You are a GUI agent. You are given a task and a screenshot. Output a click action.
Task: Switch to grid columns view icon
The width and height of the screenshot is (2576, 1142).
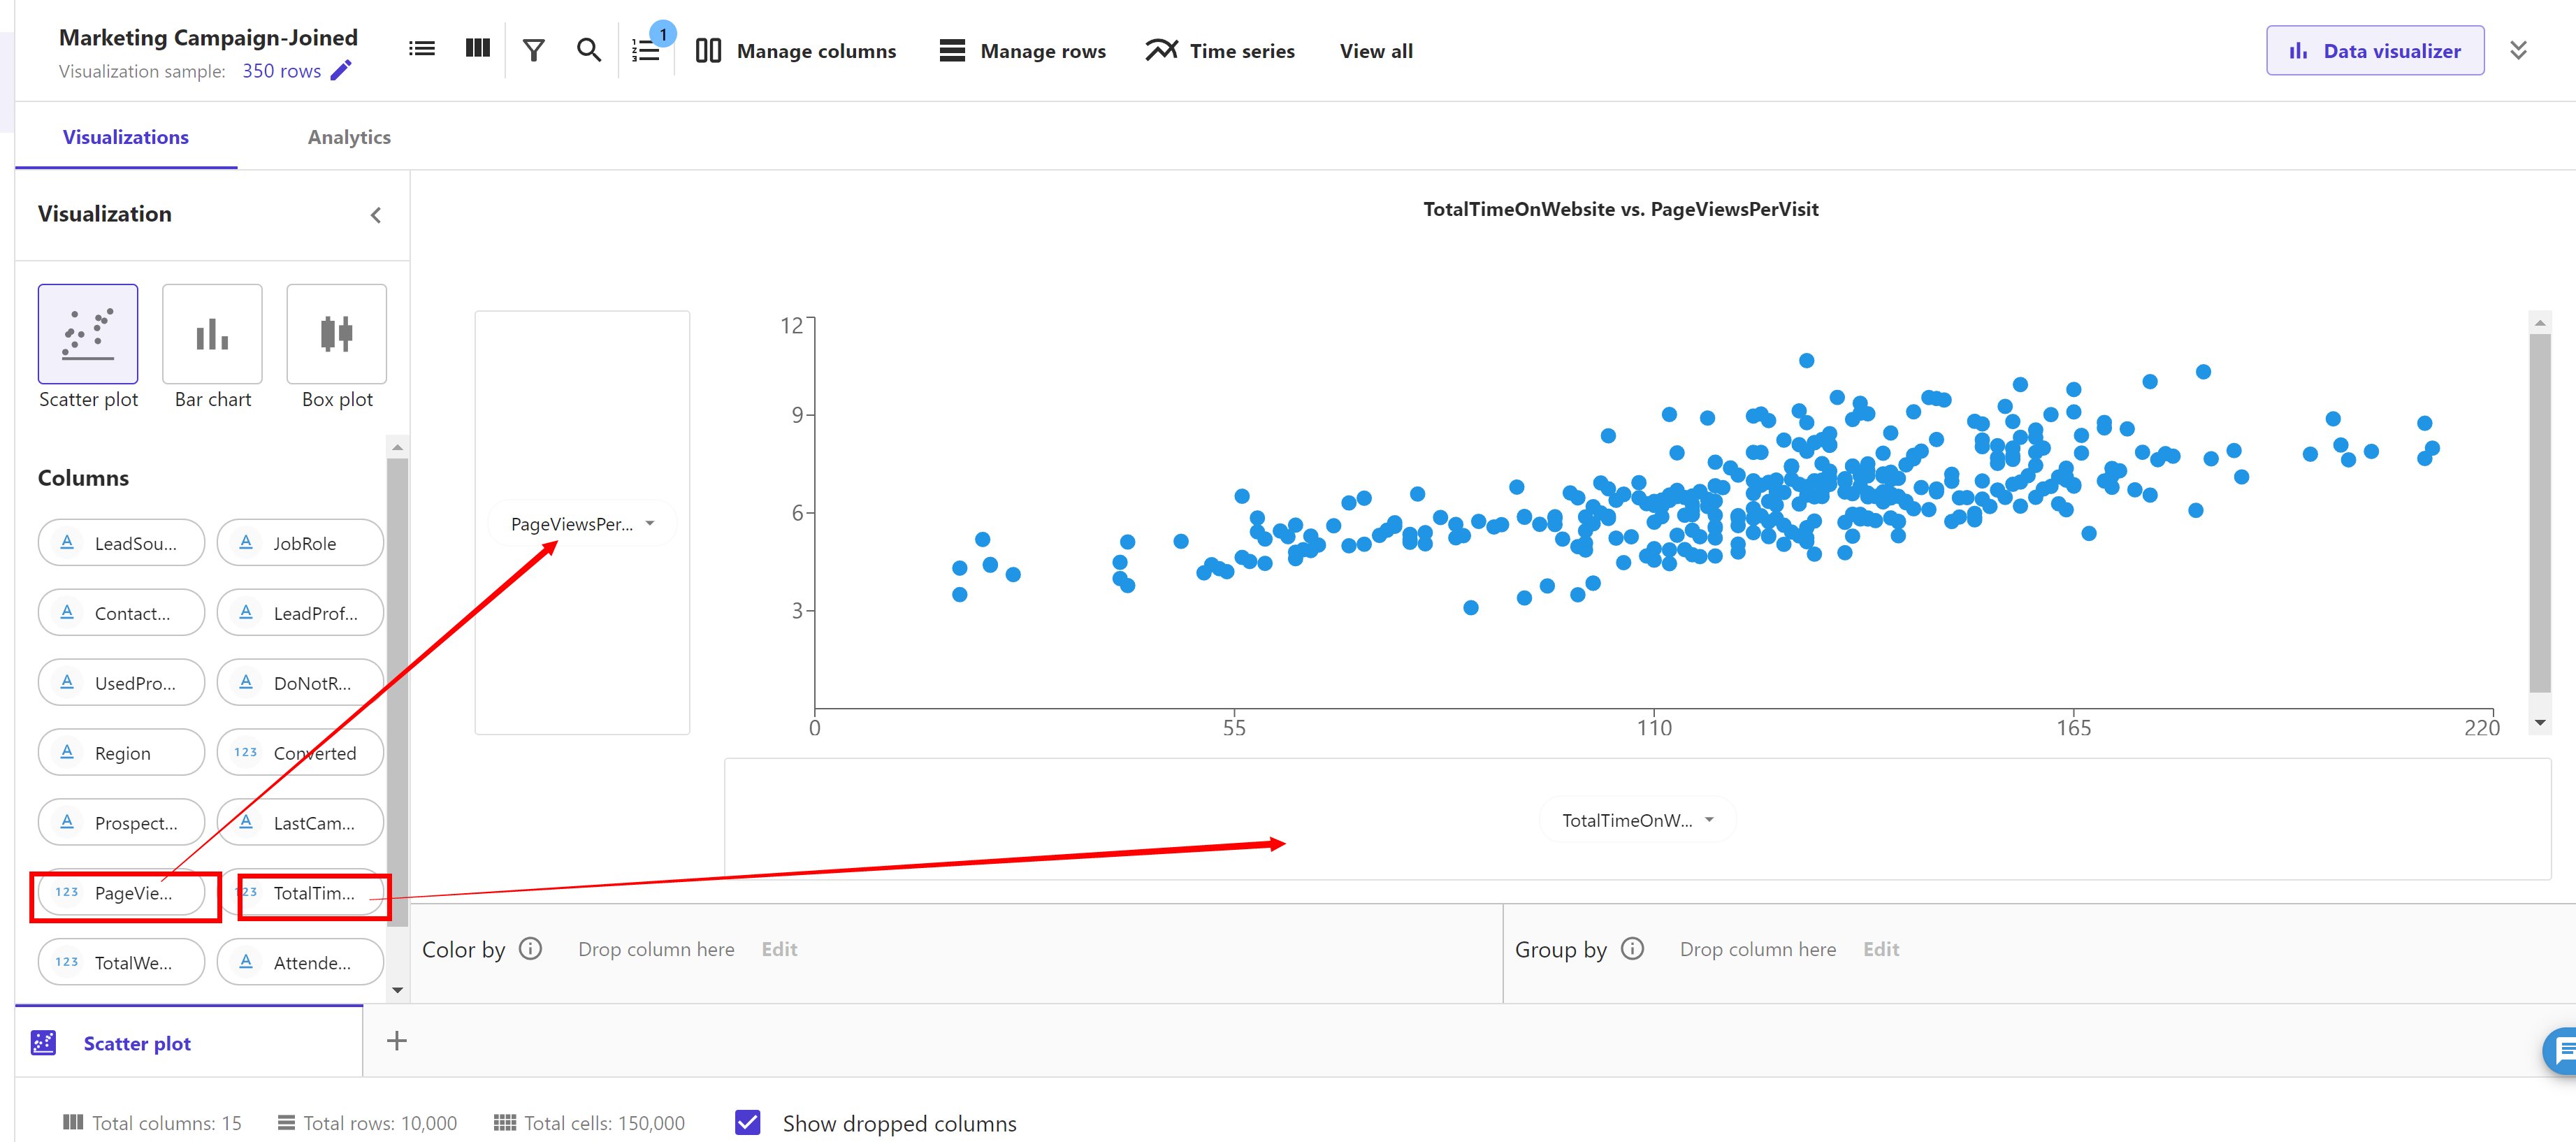[x=478, y=49]
